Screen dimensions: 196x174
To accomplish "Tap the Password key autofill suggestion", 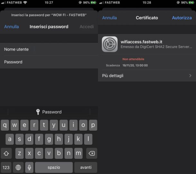I will (x=49, y=112).
